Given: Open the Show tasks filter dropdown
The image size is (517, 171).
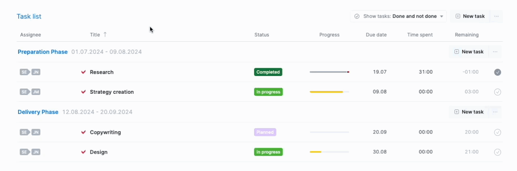Looking at the screenshot, I should click(x=398, y=16).
